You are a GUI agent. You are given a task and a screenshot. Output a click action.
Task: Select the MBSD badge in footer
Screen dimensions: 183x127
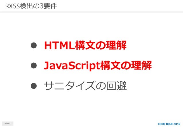point(7,124)
